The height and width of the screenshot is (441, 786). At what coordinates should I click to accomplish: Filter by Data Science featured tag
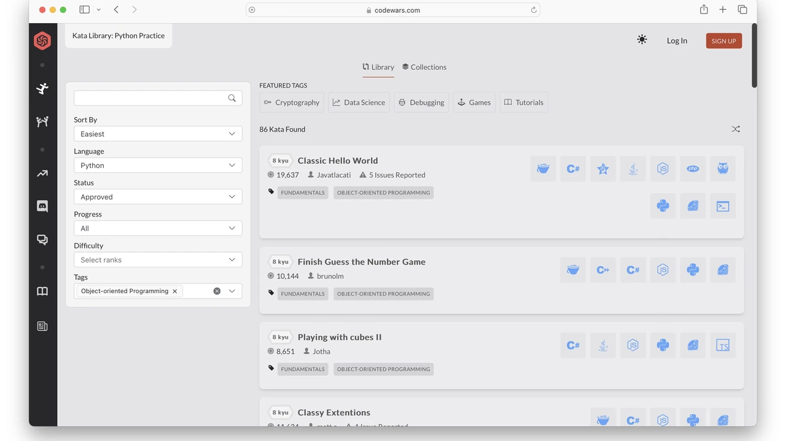359,102
